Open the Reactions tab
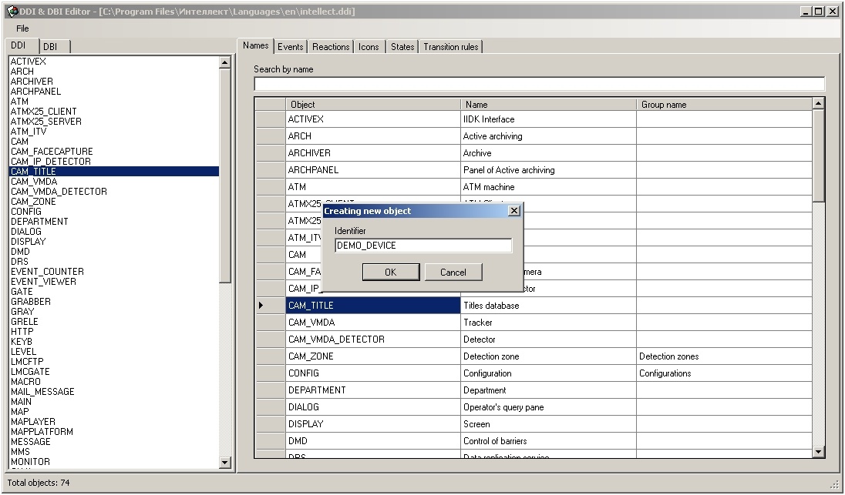 331,47
